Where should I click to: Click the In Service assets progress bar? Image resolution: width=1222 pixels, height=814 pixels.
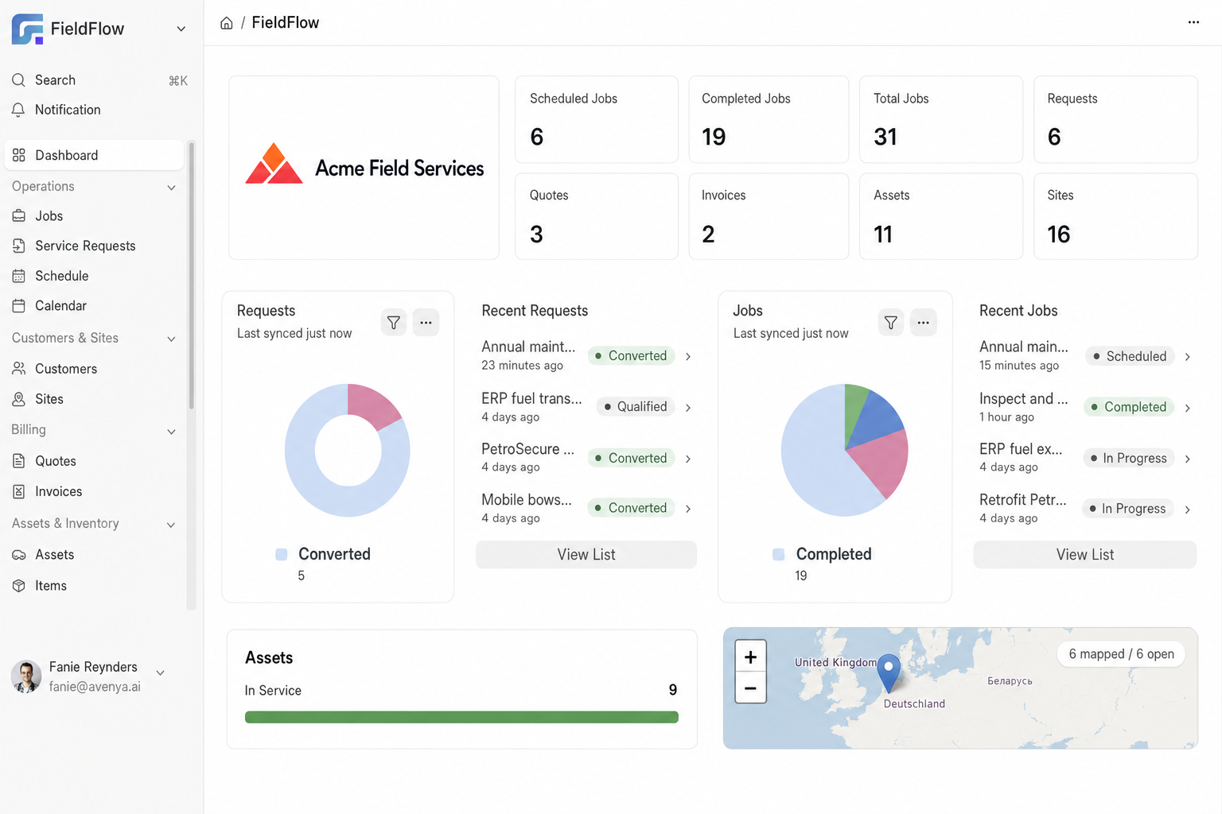[461, 717]
